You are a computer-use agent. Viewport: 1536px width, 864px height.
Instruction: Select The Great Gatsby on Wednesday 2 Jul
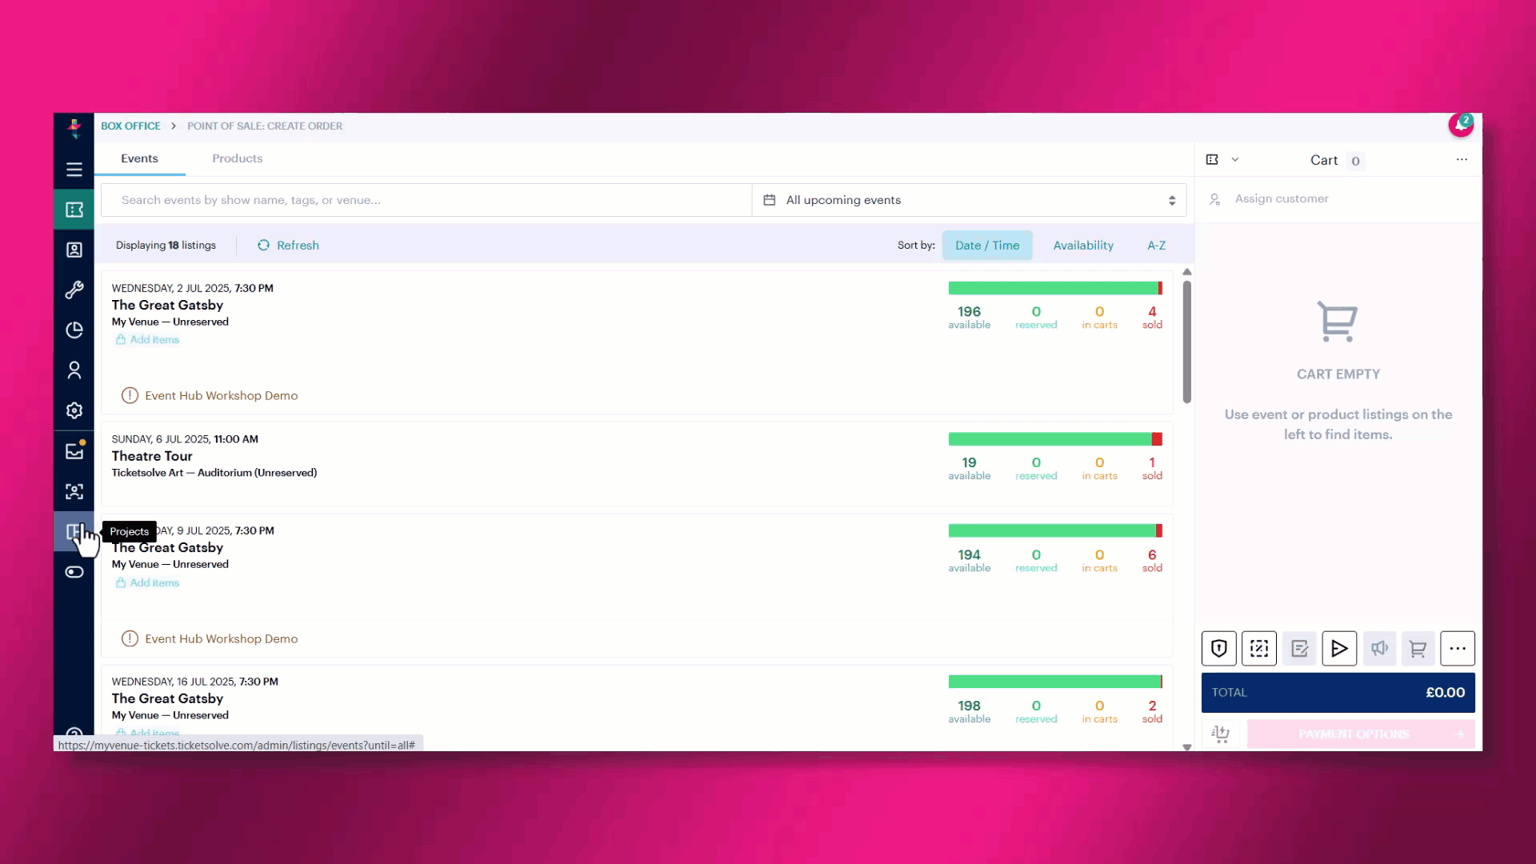coord(167,305)
